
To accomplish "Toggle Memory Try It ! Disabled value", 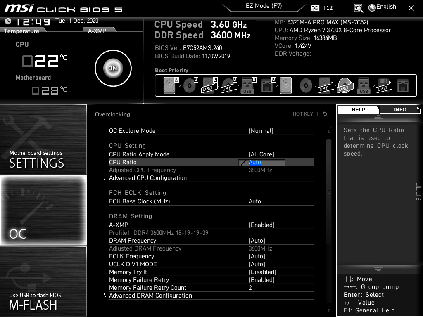I will [262, 272].
